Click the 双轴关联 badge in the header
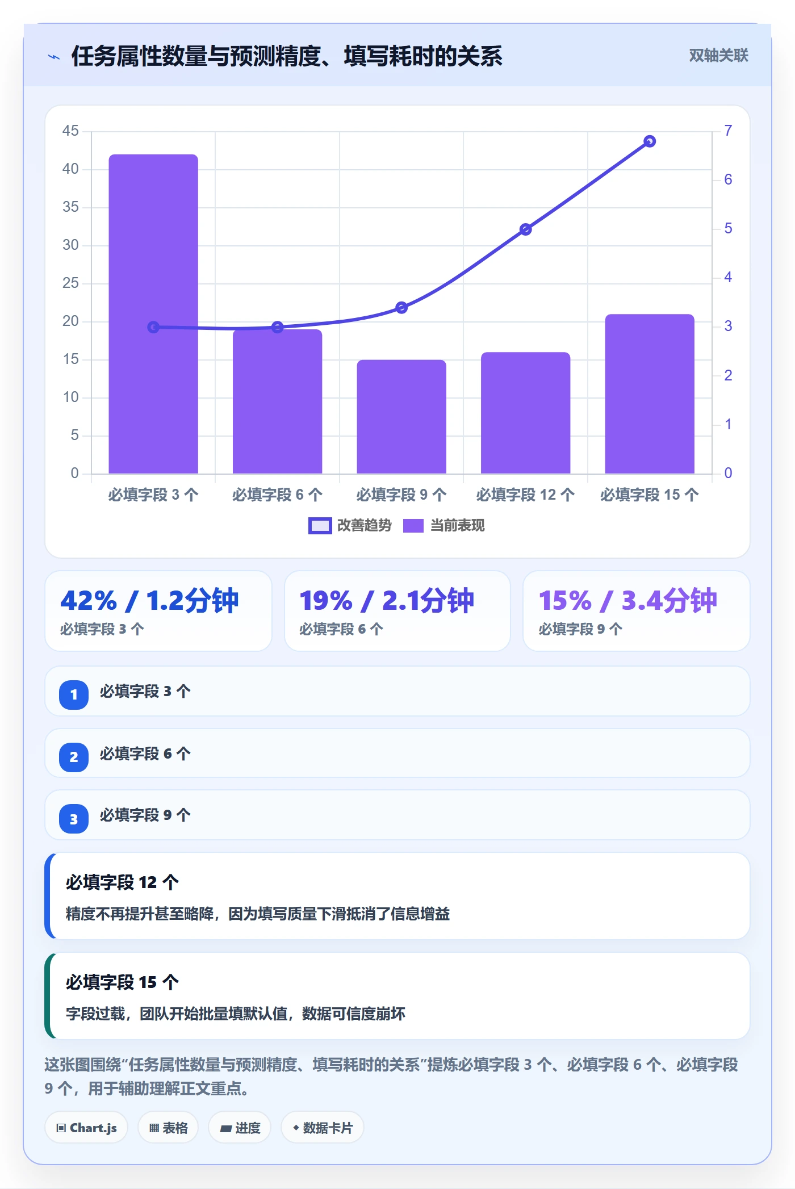Screen dimensions: 795x1189 (x=718, y=56)
